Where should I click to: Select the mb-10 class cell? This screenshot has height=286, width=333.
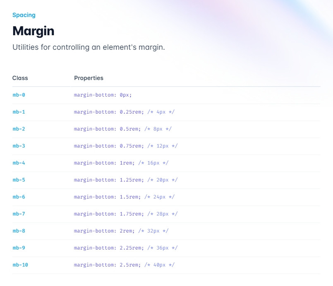click(20, 265)
